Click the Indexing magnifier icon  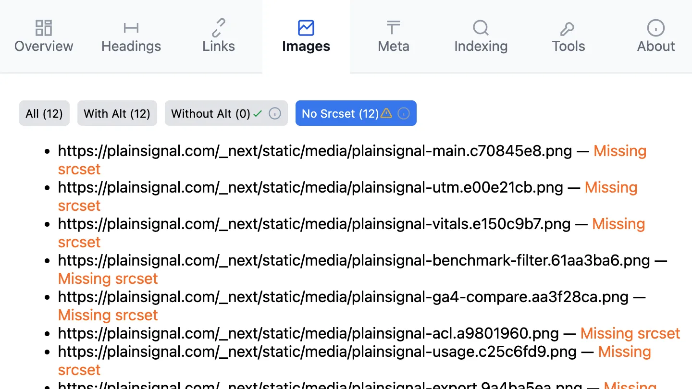tap(481, 28)
